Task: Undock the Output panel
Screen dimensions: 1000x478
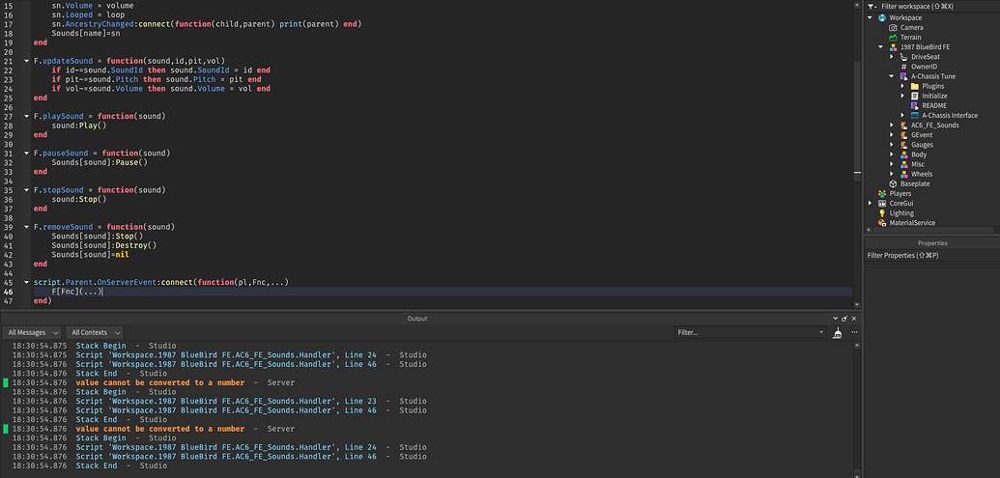Action: 845,319
